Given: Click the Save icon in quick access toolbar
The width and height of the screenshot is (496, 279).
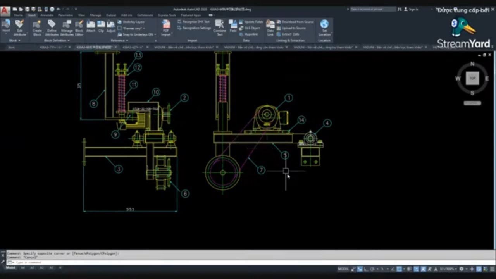Looking at the screenshot, I should point(27,9).
